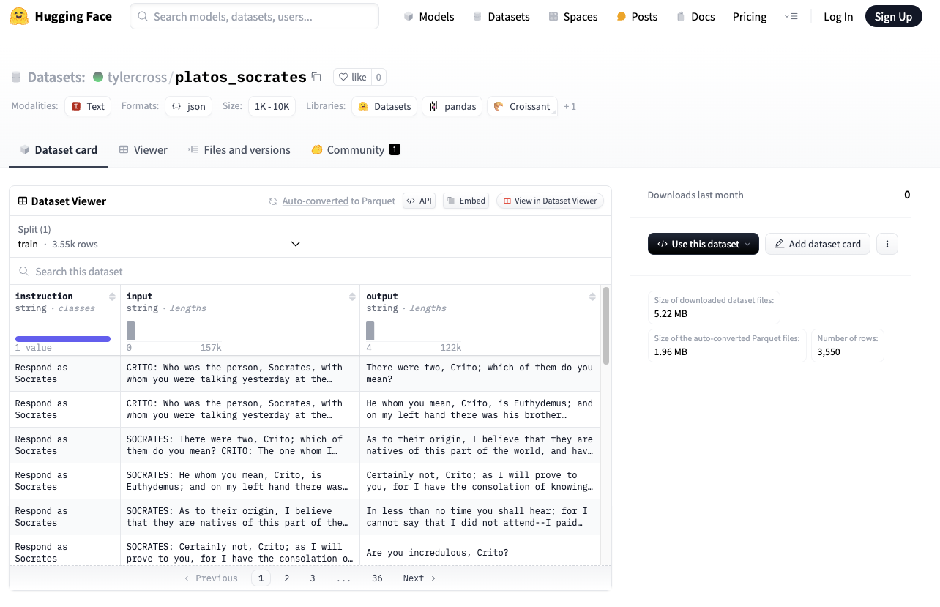
Task: Click output cell 'There were two, Crito'
Action: pos(480,373)
